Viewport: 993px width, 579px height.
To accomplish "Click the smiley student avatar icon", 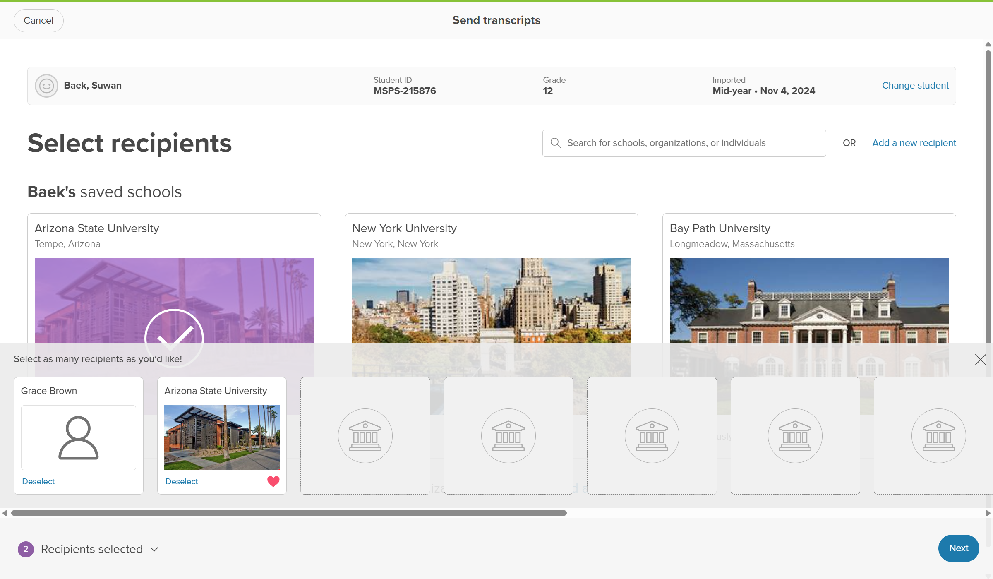I will click(46, 86).
